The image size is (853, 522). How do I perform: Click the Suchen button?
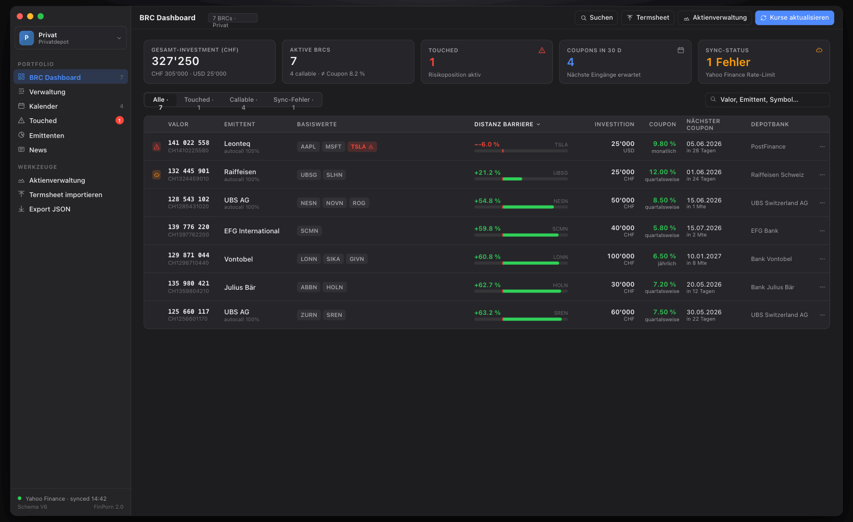click(x=597, y=18)
